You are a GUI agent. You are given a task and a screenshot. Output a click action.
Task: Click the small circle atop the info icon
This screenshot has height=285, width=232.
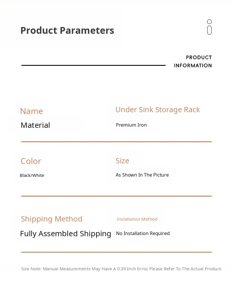click(209, 22)
